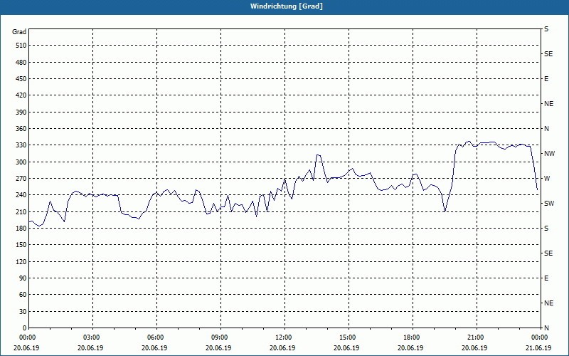Click the 210 degree axis label
The image size is (569, 356).
(21, 211)
